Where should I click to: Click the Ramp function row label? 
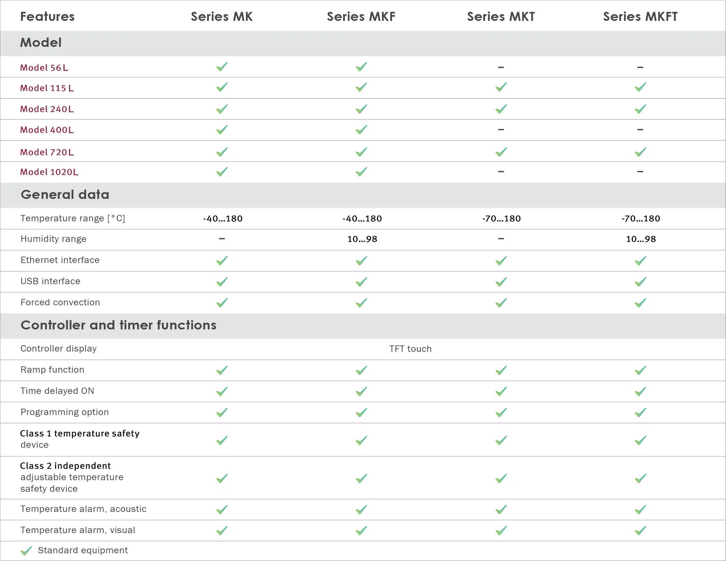tap(53, 370)
